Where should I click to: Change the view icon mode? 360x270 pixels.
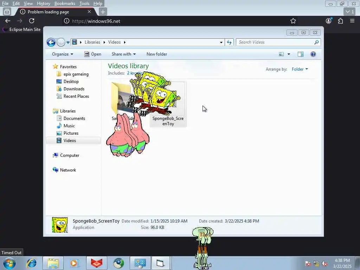coord(281,54)
